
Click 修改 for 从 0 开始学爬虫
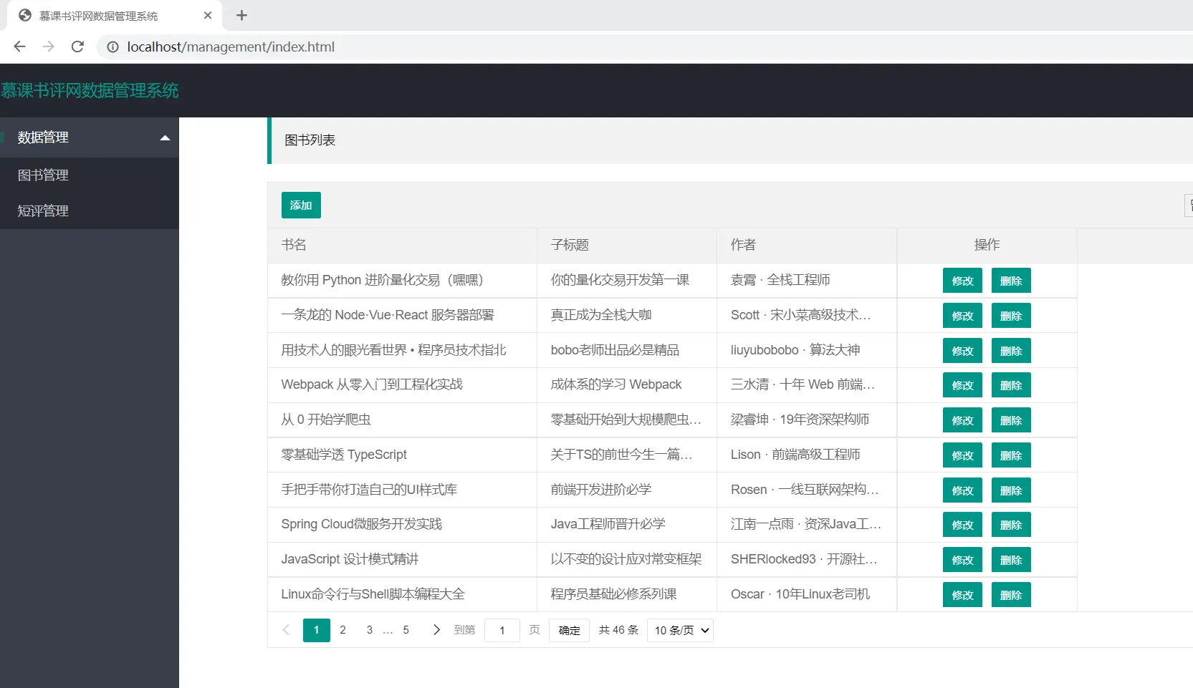(962, 420)
